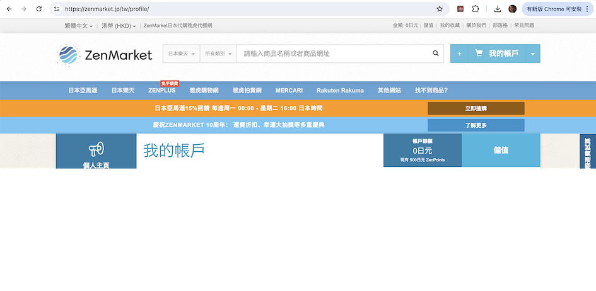Open 常見問題 FAQ link

pos(524,25)
